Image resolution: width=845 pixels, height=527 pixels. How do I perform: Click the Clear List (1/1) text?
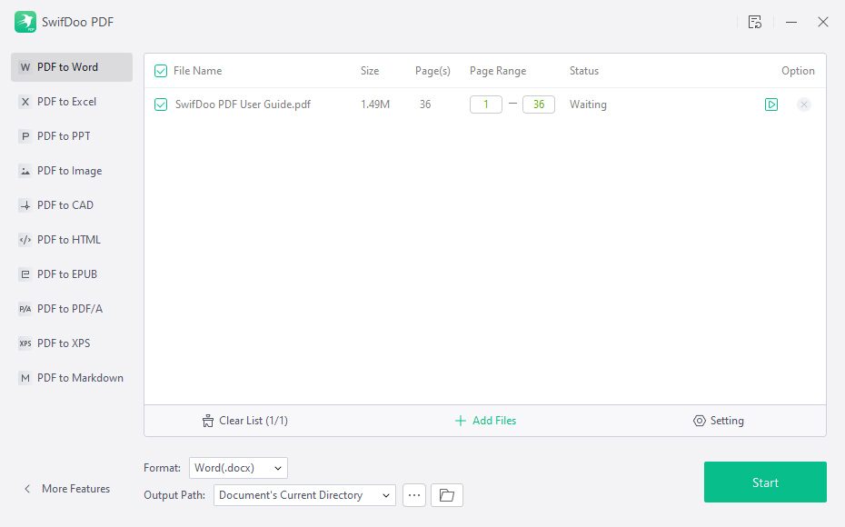[x=253, y=421]
